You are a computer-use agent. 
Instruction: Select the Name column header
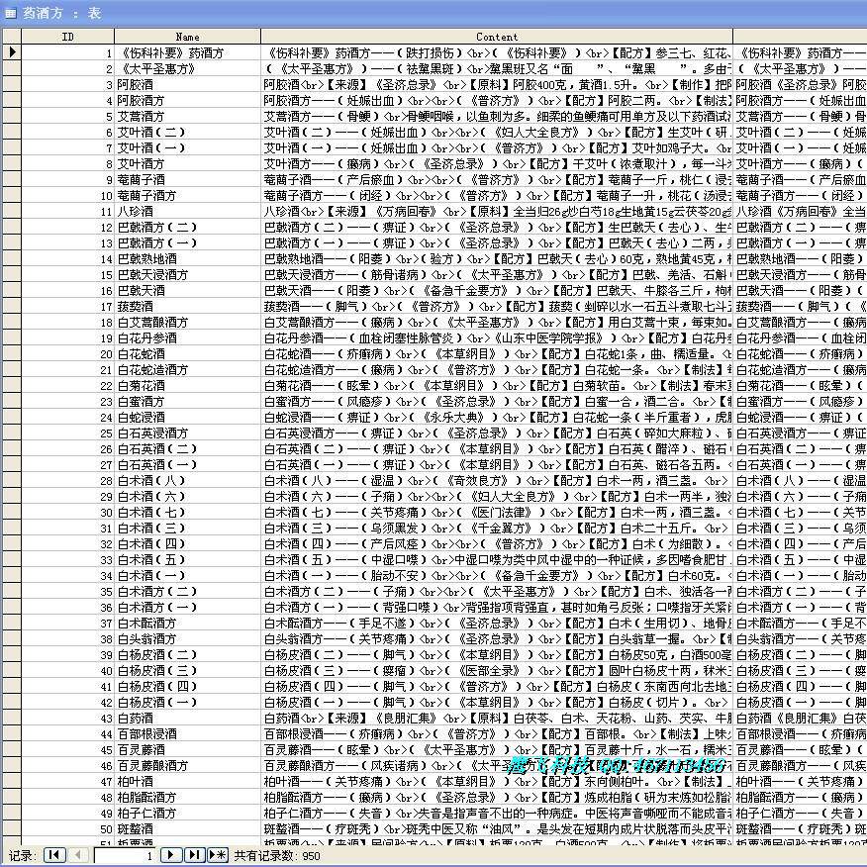point(188,37)
